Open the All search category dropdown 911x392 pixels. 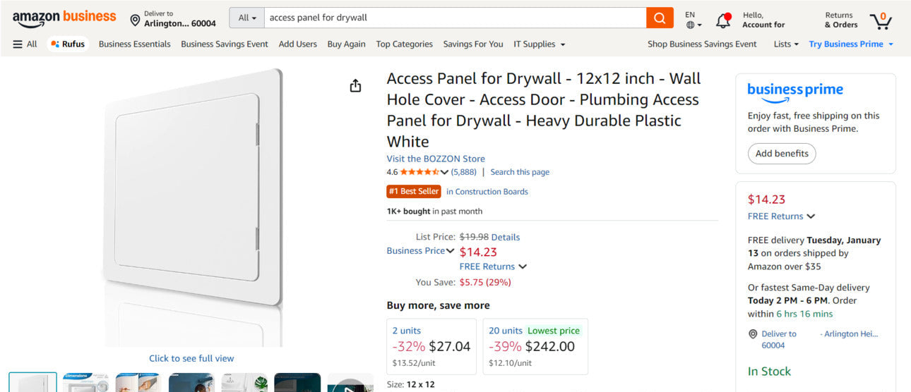point(247,18)
